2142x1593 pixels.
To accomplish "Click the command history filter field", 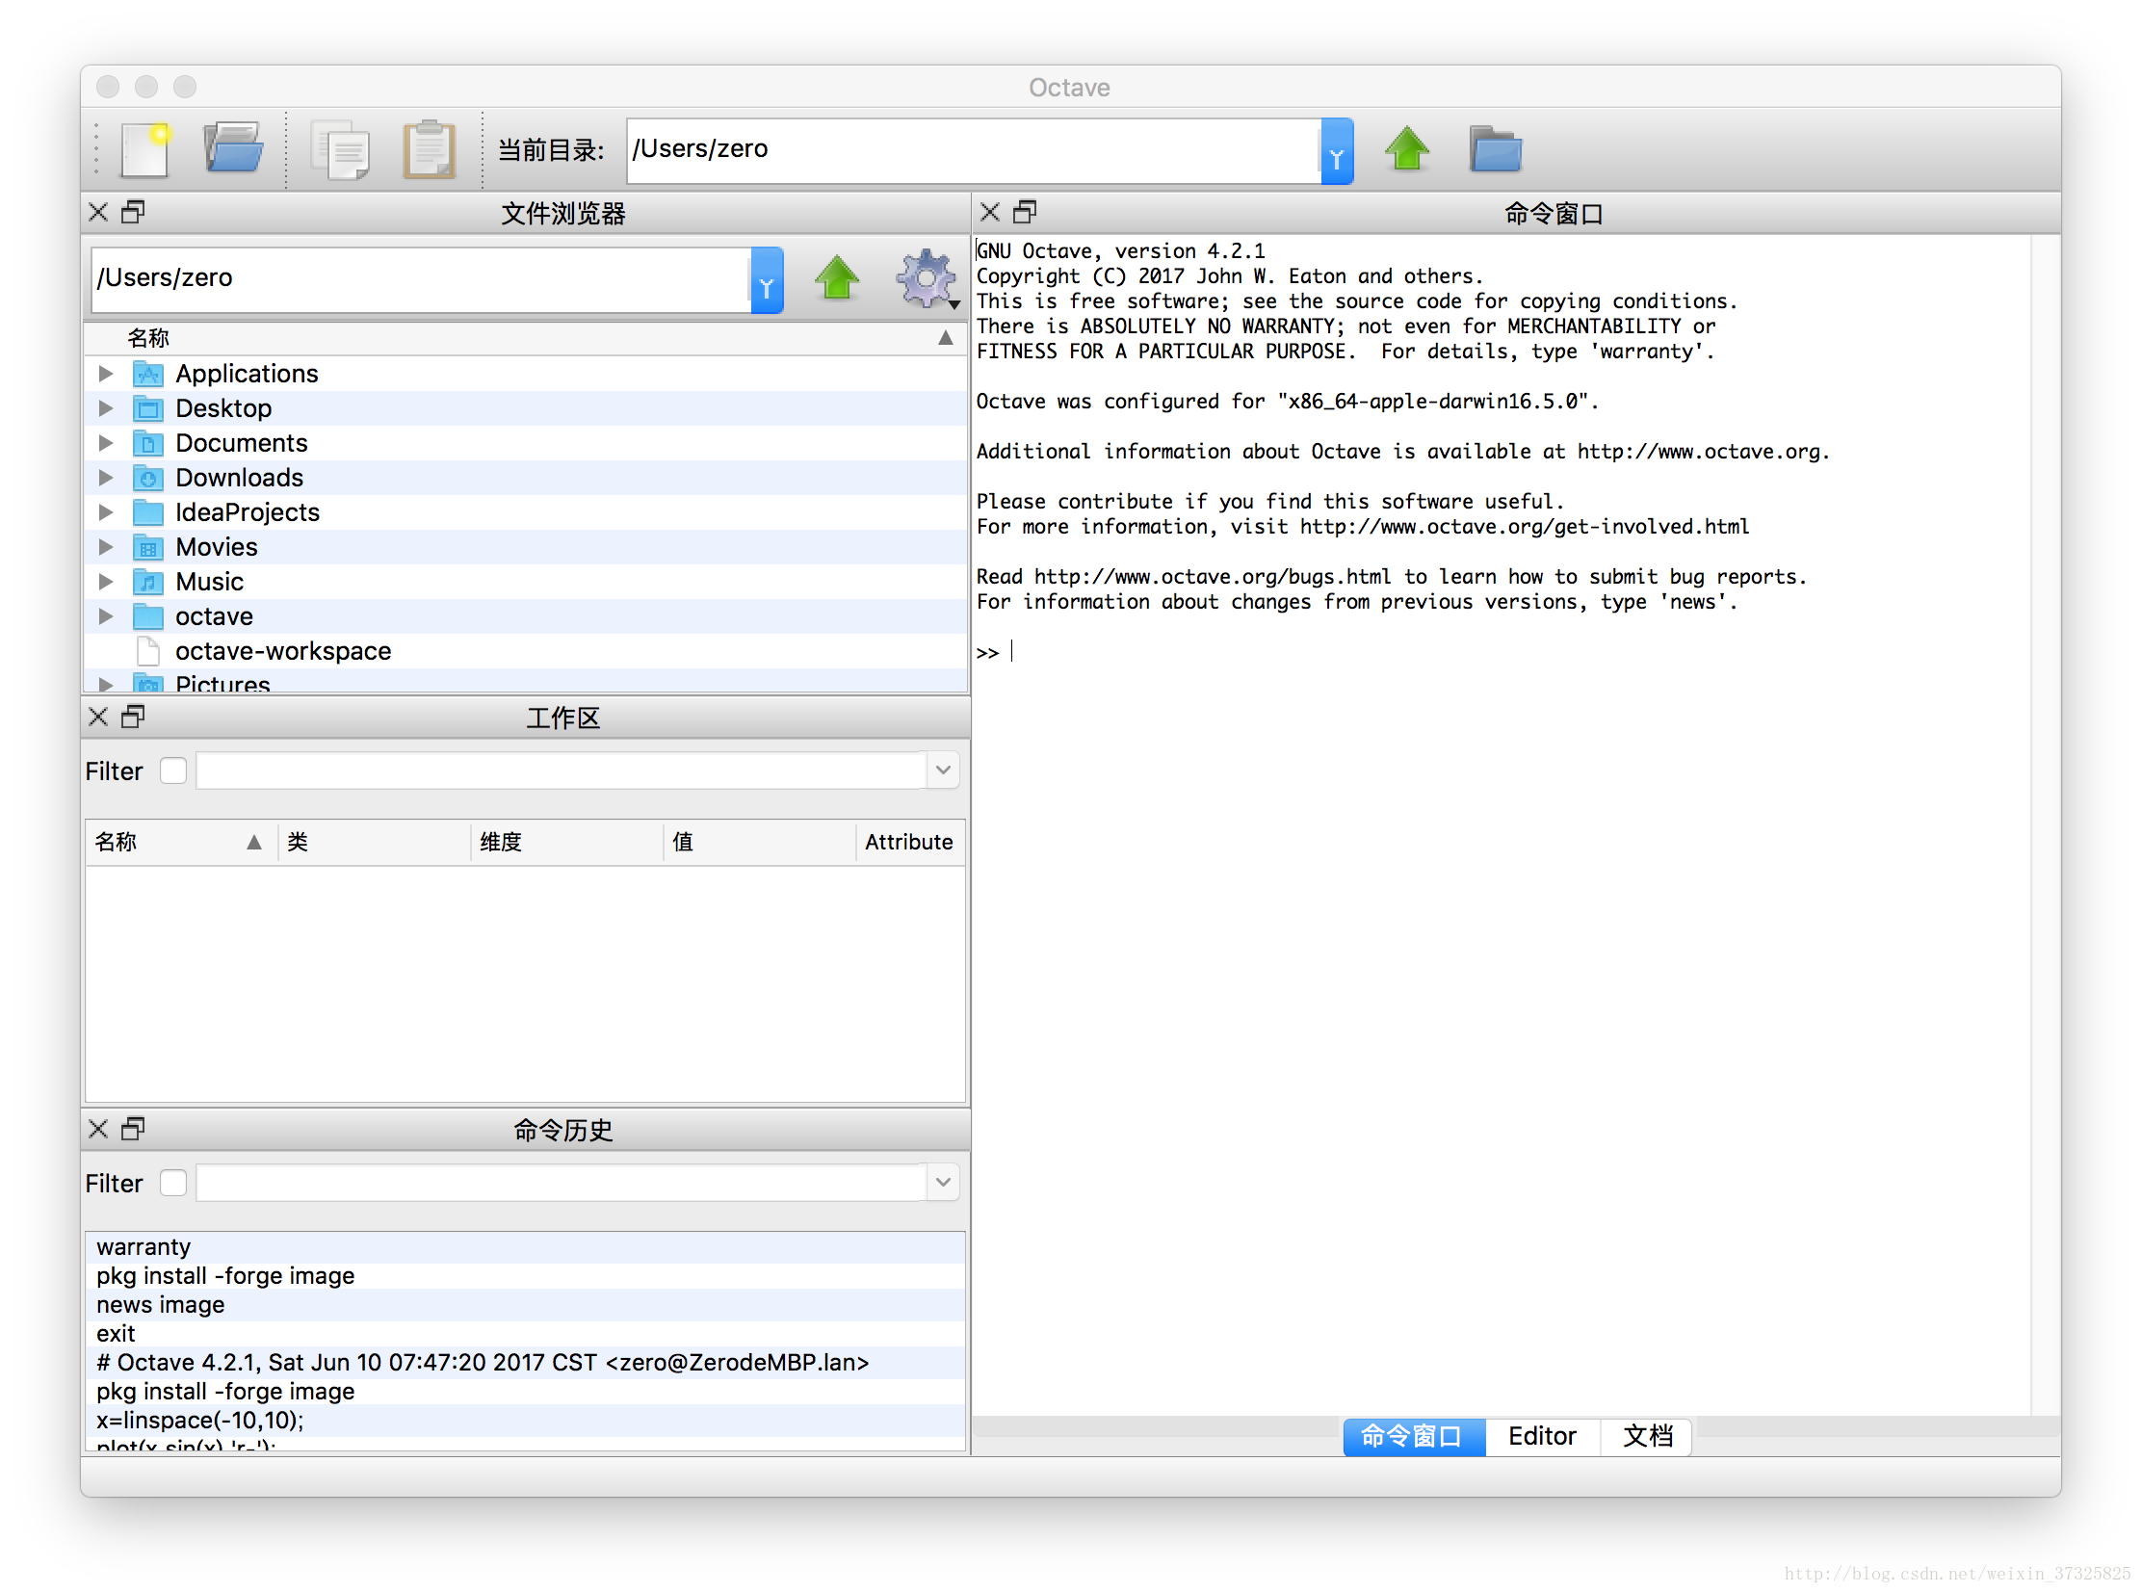I will click(562, 1182).
